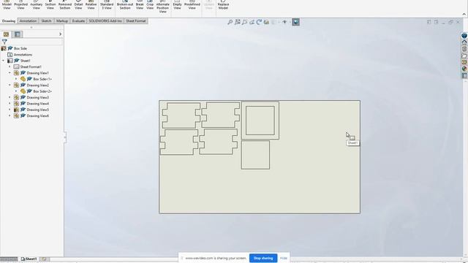The image size is (468, 263).
Task: Expand the Drawing View3 node
Action: [10, 97]
